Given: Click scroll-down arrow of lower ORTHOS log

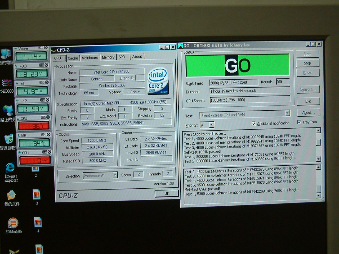Looking at the screenshot, I should [319, 196].
